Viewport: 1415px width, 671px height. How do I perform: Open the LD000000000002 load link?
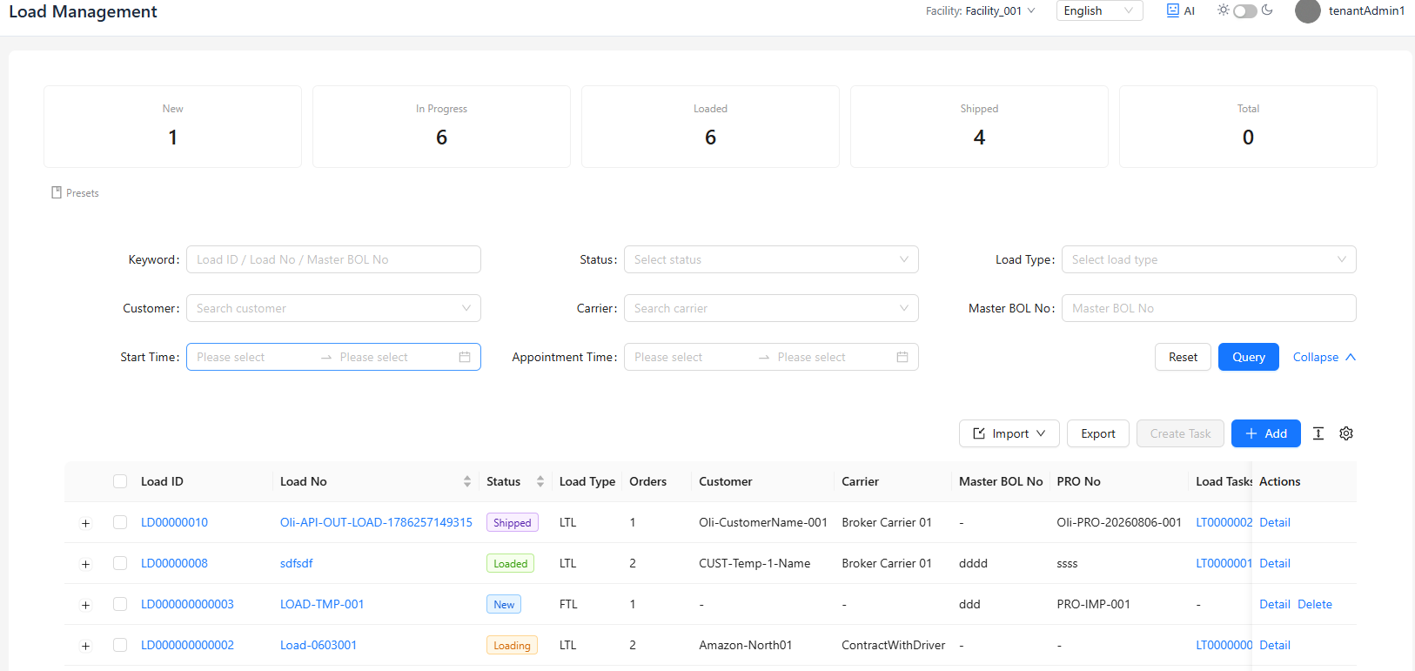point(187,645)
